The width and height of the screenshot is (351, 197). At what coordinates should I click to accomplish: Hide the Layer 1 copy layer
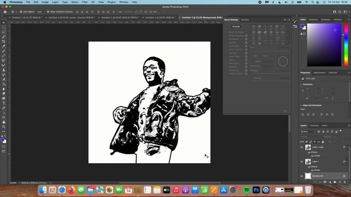pyautogui.click(x=302, y=147)
